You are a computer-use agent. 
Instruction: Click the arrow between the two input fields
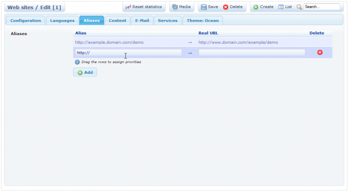click(x=190, y=53)
